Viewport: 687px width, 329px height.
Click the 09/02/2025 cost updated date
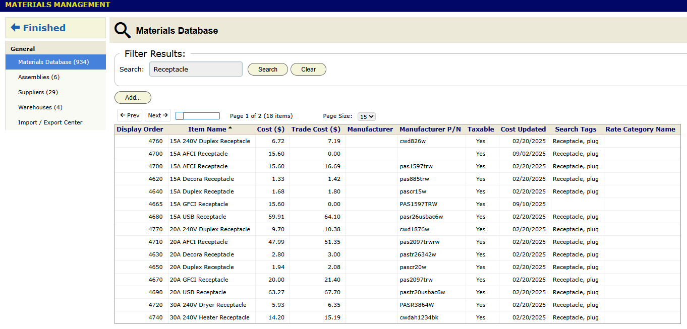[x=529, y=154]
